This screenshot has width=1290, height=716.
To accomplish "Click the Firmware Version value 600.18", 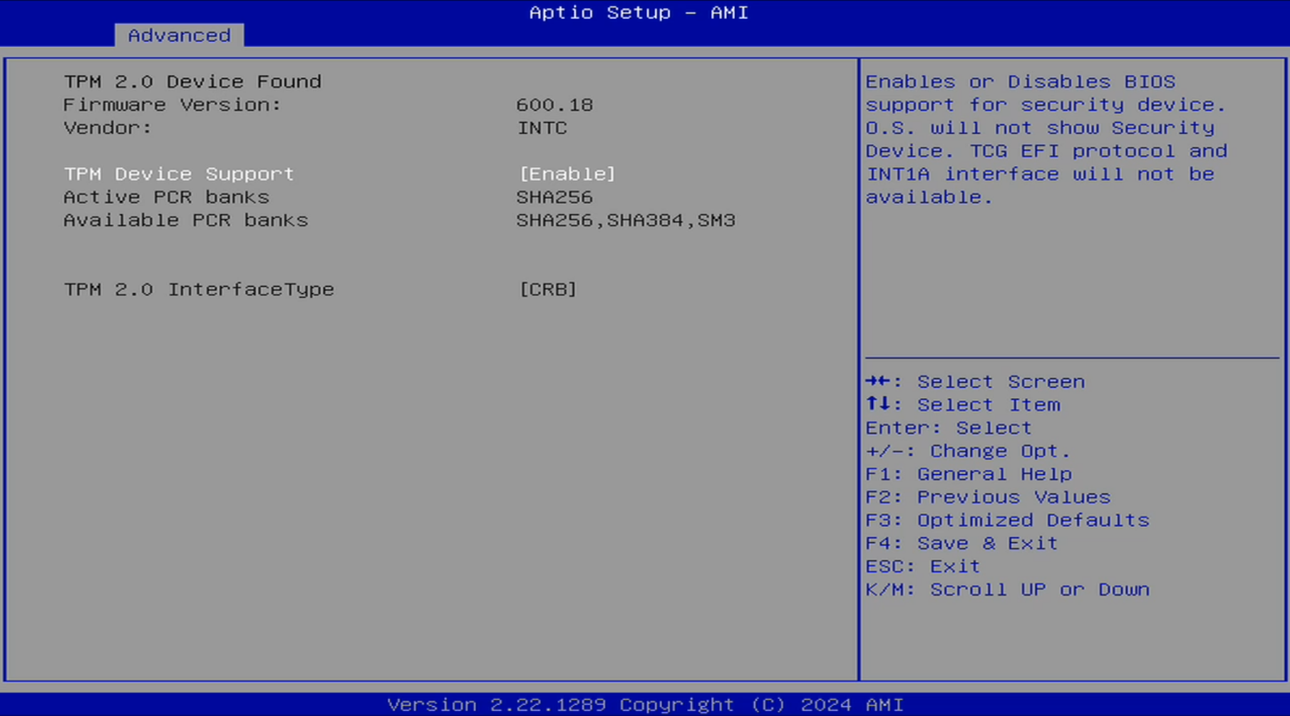I will point(554,105).
